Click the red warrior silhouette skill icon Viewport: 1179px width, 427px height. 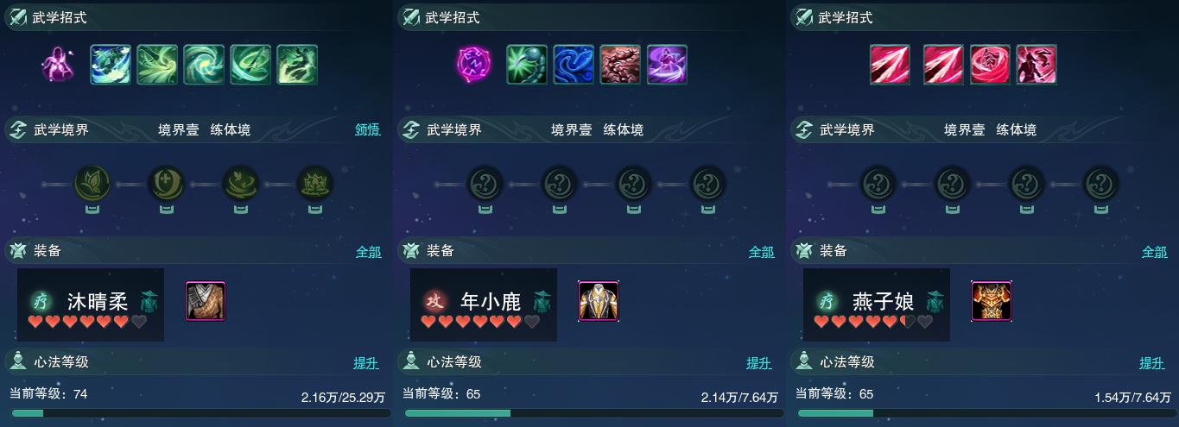pos(1036,65)
